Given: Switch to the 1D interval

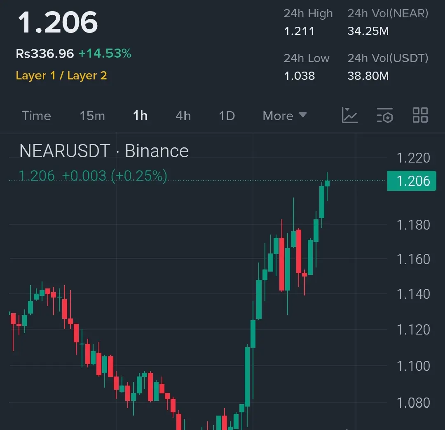Looking at the screenshot, I should (227, 116).
